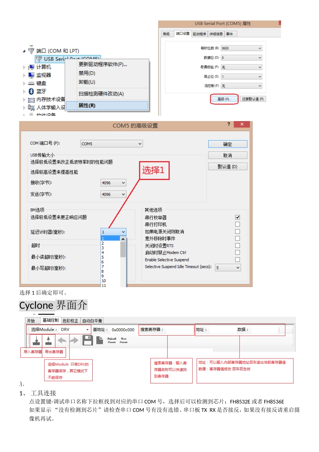Click the 端口 (COM 和 LPT) port icon
The height and width of the screenshot is (452, 319).
coord(31,50)
